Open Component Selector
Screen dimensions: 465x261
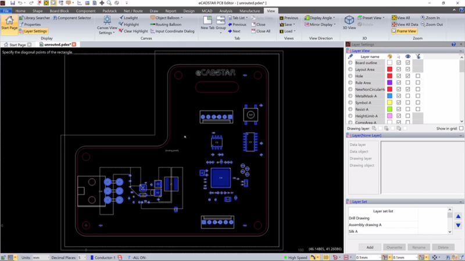click(72, 18)
